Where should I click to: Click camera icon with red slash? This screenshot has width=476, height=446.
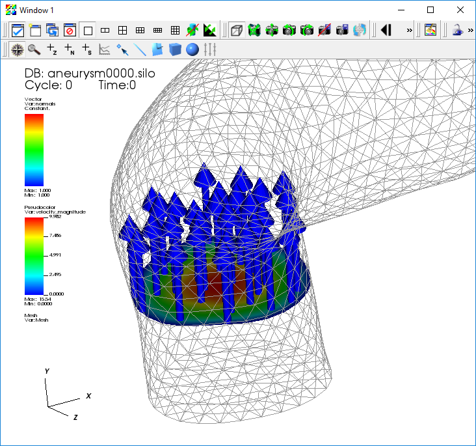pos(324,31)
